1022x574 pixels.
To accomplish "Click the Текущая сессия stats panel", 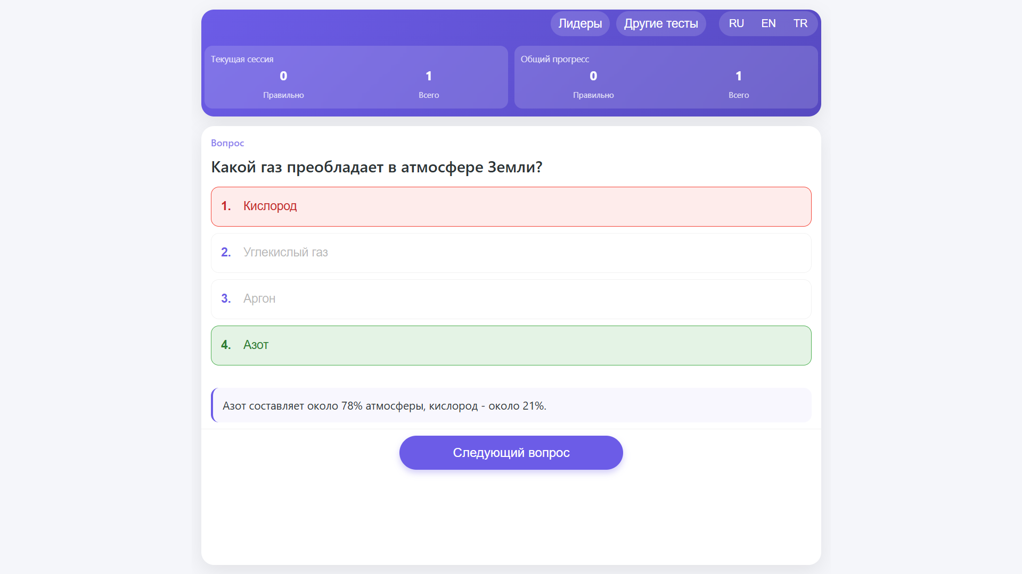I will pos(356,77).
